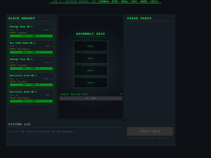
Task: Click the TRAIT: Standard line on Energy Arms
Action: pos(18,33)
